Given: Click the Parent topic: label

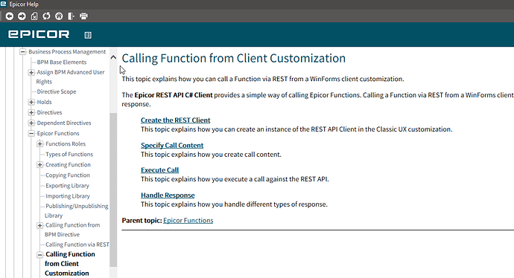Looking at the screenshot, I should click(x=142, y=221).
